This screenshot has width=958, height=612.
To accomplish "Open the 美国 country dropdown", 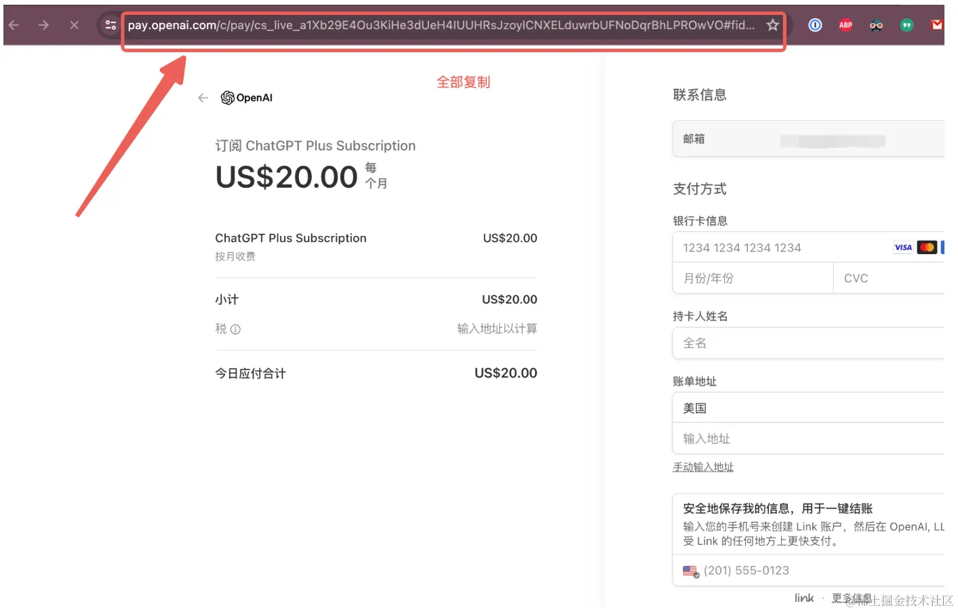I will 808,408.
